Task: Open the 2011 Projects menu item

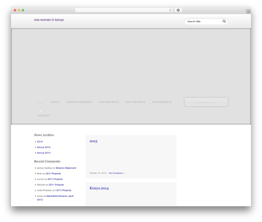Action: click(x=109, y=102)
